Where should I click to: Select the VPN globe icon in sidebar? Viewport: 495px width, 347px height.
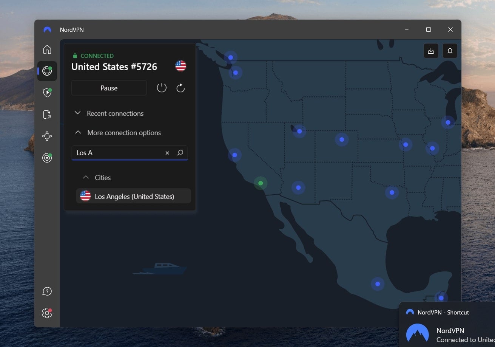pyautogui.click(x=47, y=71)
